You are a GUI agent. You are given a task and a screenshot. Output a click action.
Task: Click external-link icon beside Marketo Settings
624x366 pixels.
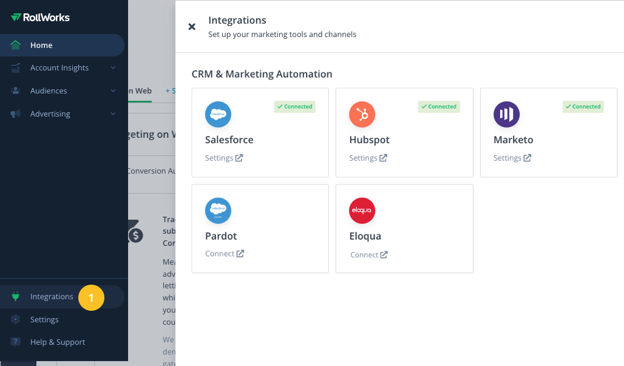(527, 158)
